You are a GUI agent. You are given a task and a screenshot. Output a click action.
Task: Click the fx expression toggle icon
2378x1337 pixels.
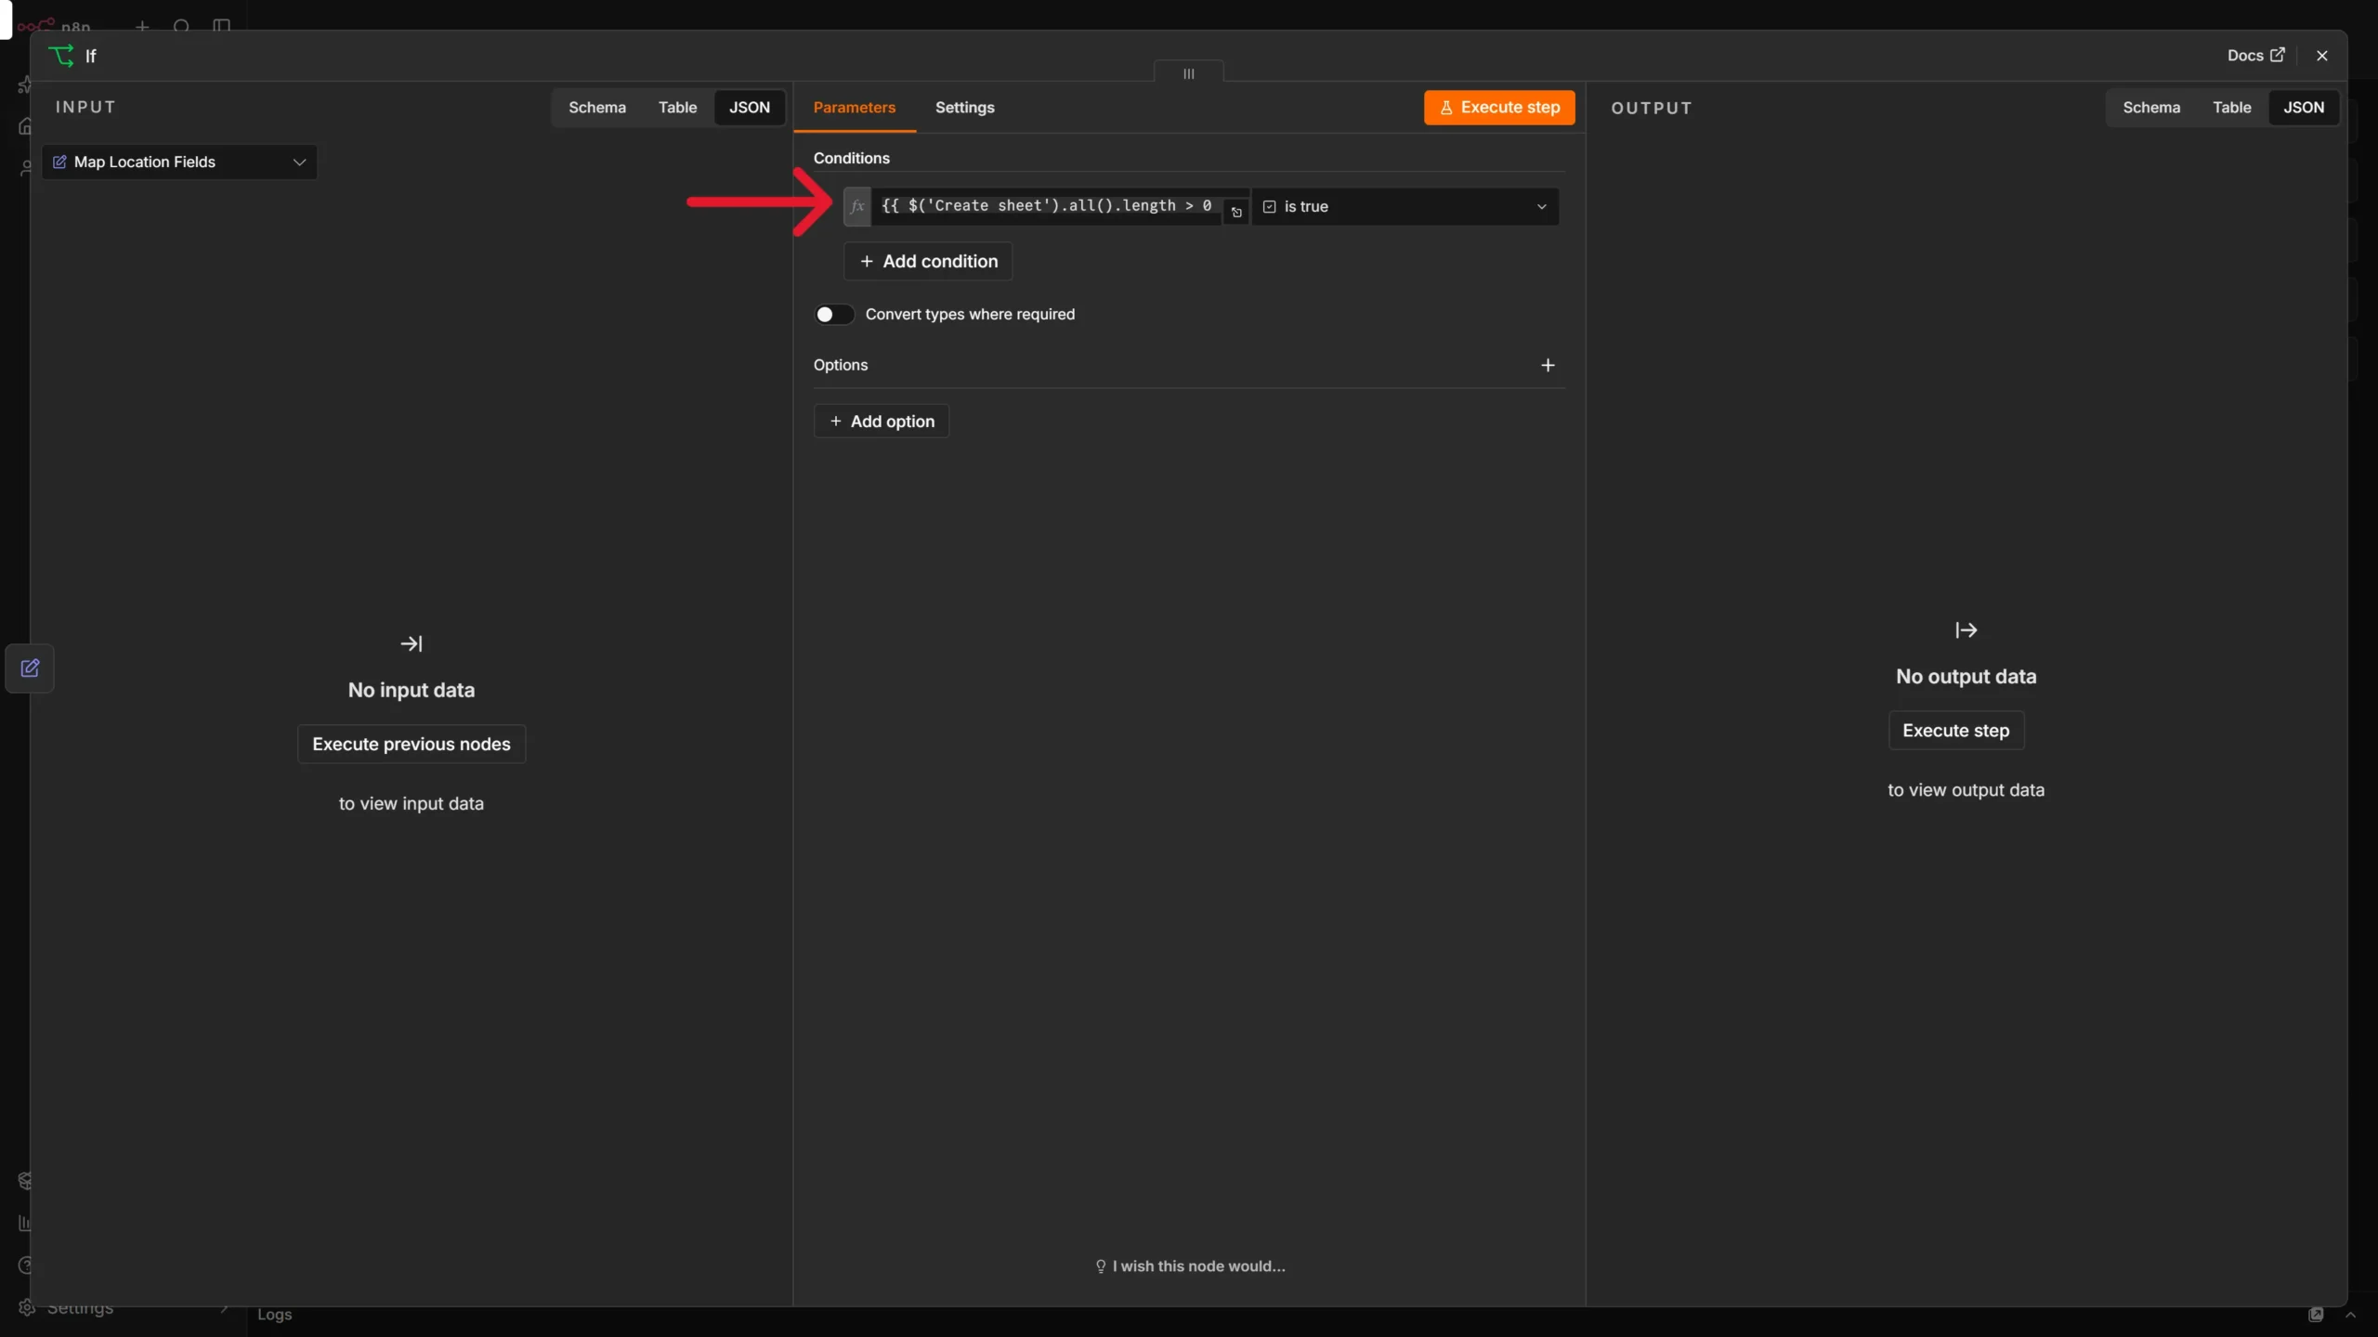(856, 206)
